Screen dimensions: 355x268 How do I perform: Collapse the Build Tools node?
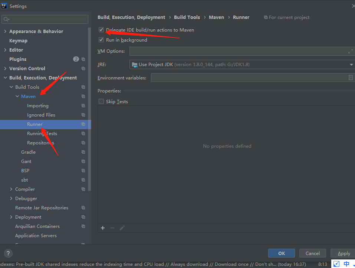11,87
